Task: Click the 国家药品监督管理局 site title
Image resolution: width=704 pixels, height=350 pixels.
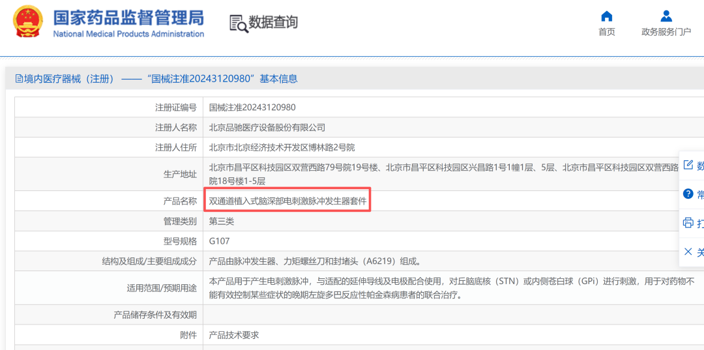Action: click(128, 17)
